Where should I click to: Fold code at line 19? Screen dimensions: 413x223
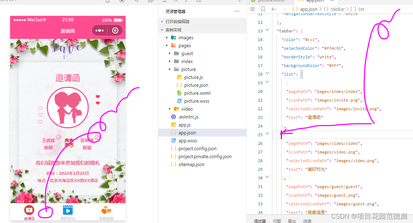click(x=267, y=82)
